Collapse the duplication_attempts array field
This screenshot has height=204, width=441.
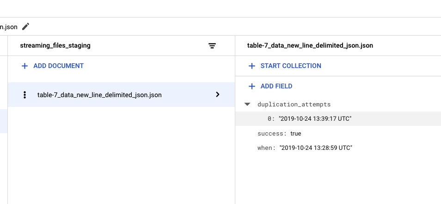point(248,105)
